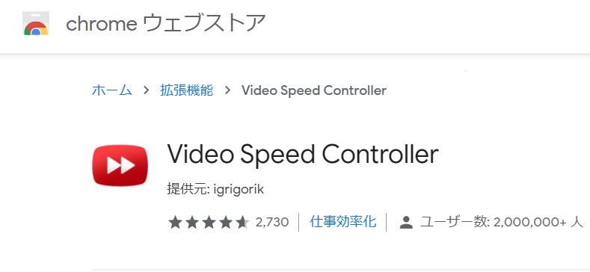Click the large Video Speed Controller heading

303,155
